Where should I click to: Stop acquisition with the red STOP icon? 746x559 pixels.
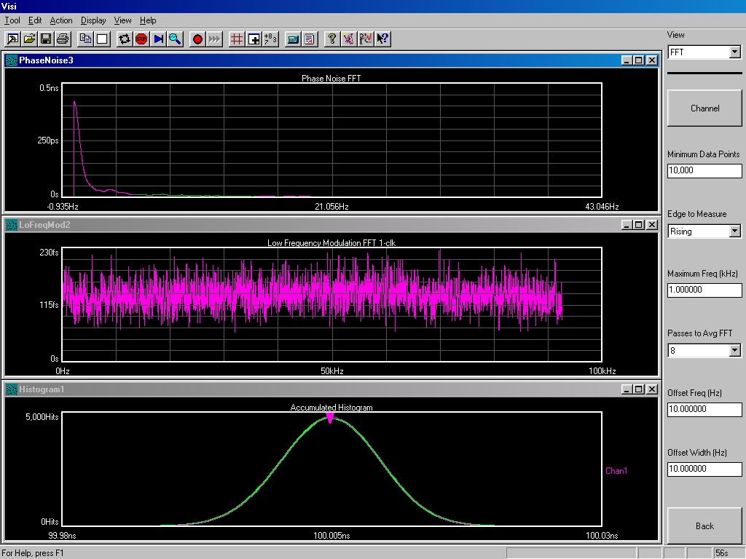tap(141, 39)
